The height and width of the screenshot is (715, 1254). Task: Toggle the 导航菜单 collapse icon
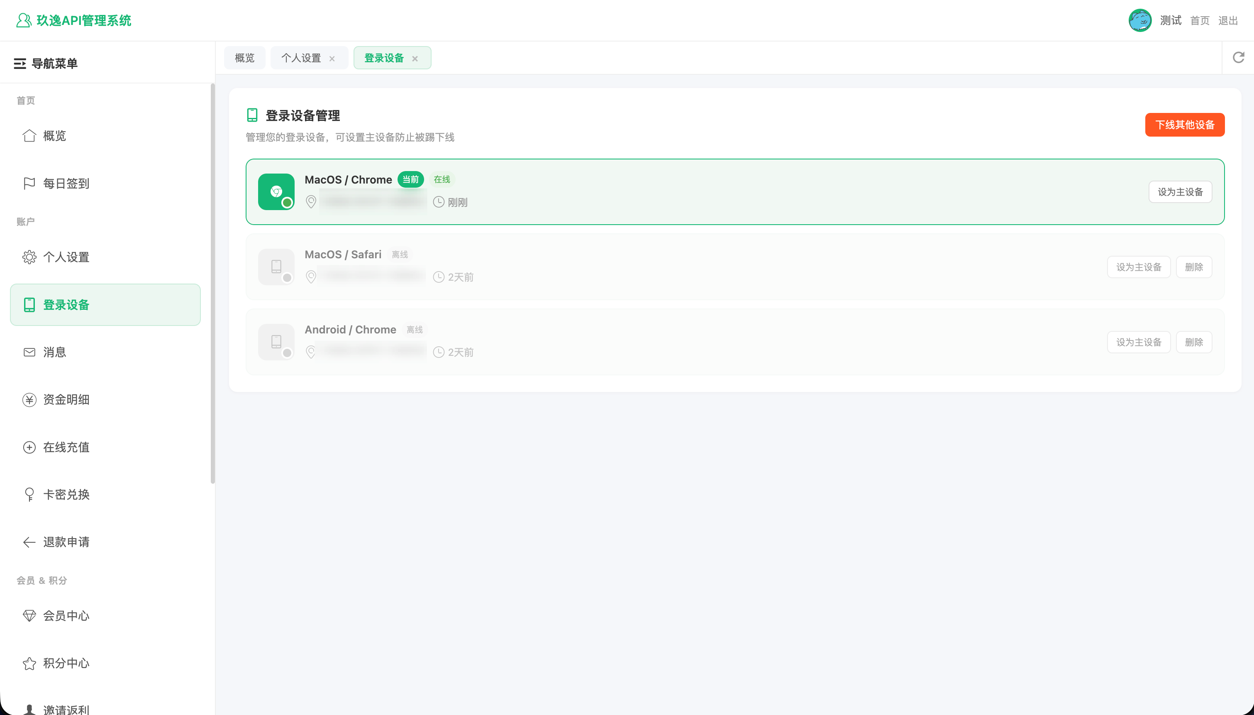pyautogui.click(x=20, y=64)
